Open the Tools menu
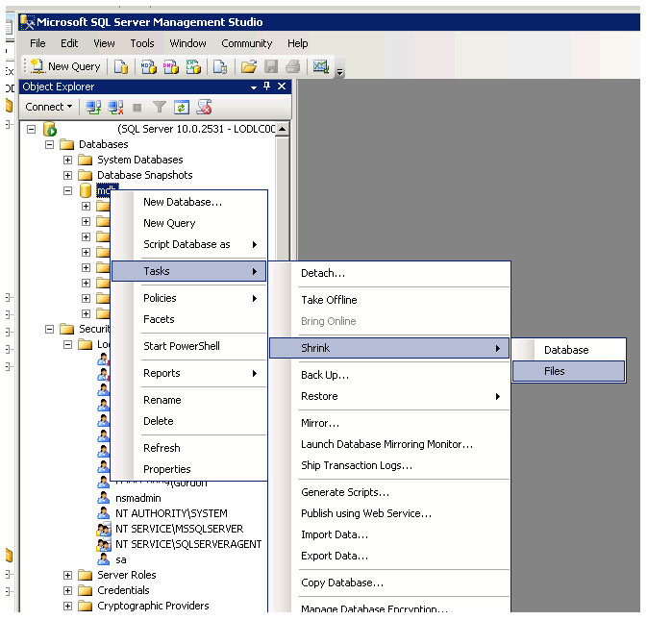 pos(142,43)
